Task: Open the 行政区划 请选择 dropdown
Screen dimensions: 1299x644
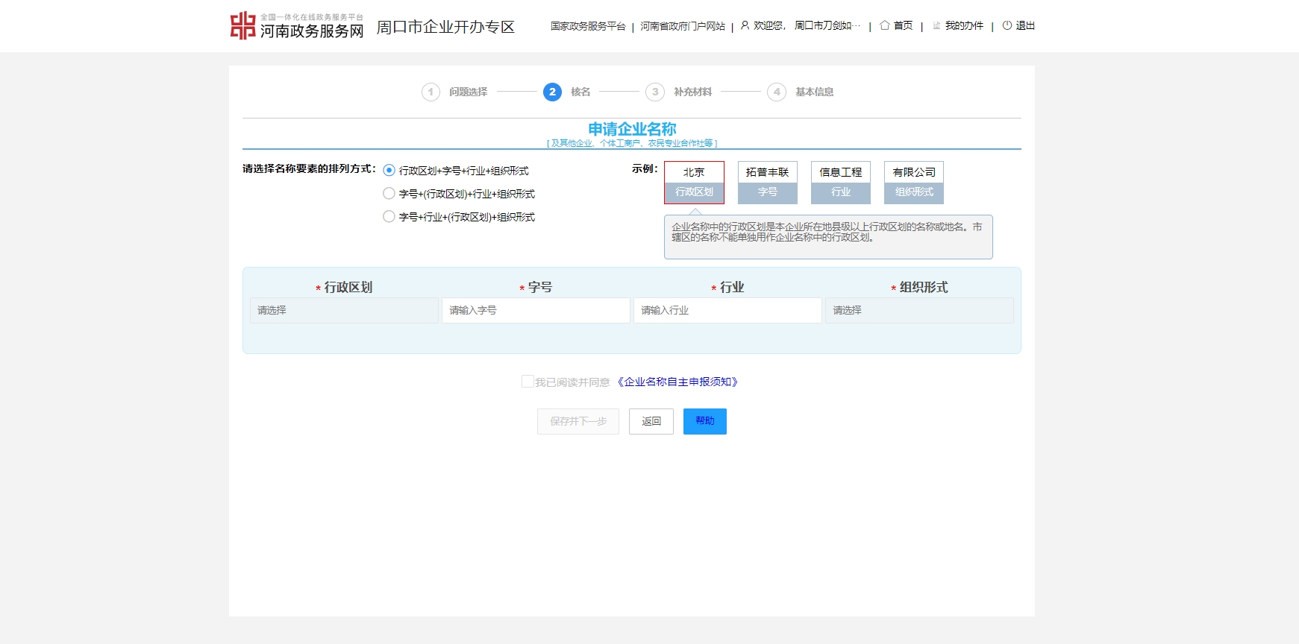Action: click(344, 310)
